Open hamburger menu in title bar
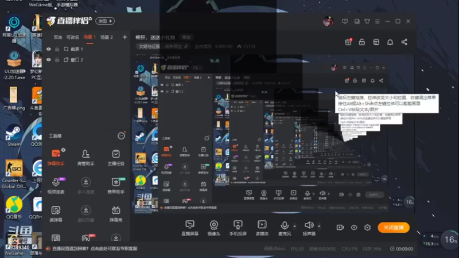Viewport: 459px width, 258px height. point(378,21)
